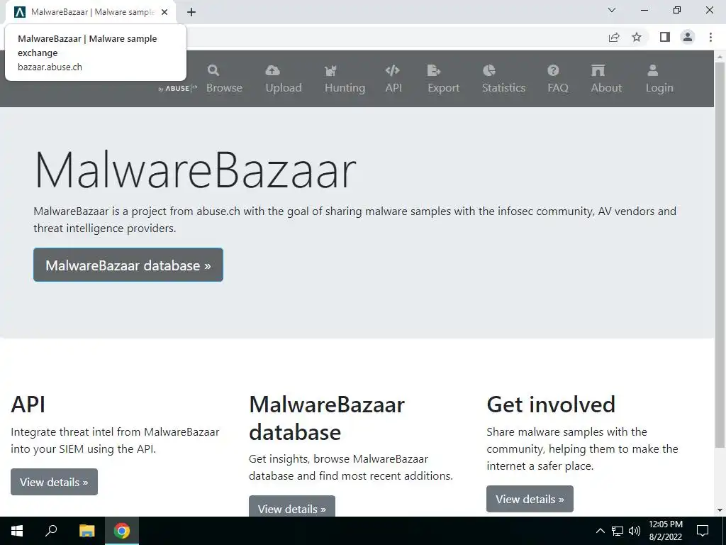726x545 pixels.
Task: Open Chrome side panel icon
Action: coord(665,37)
